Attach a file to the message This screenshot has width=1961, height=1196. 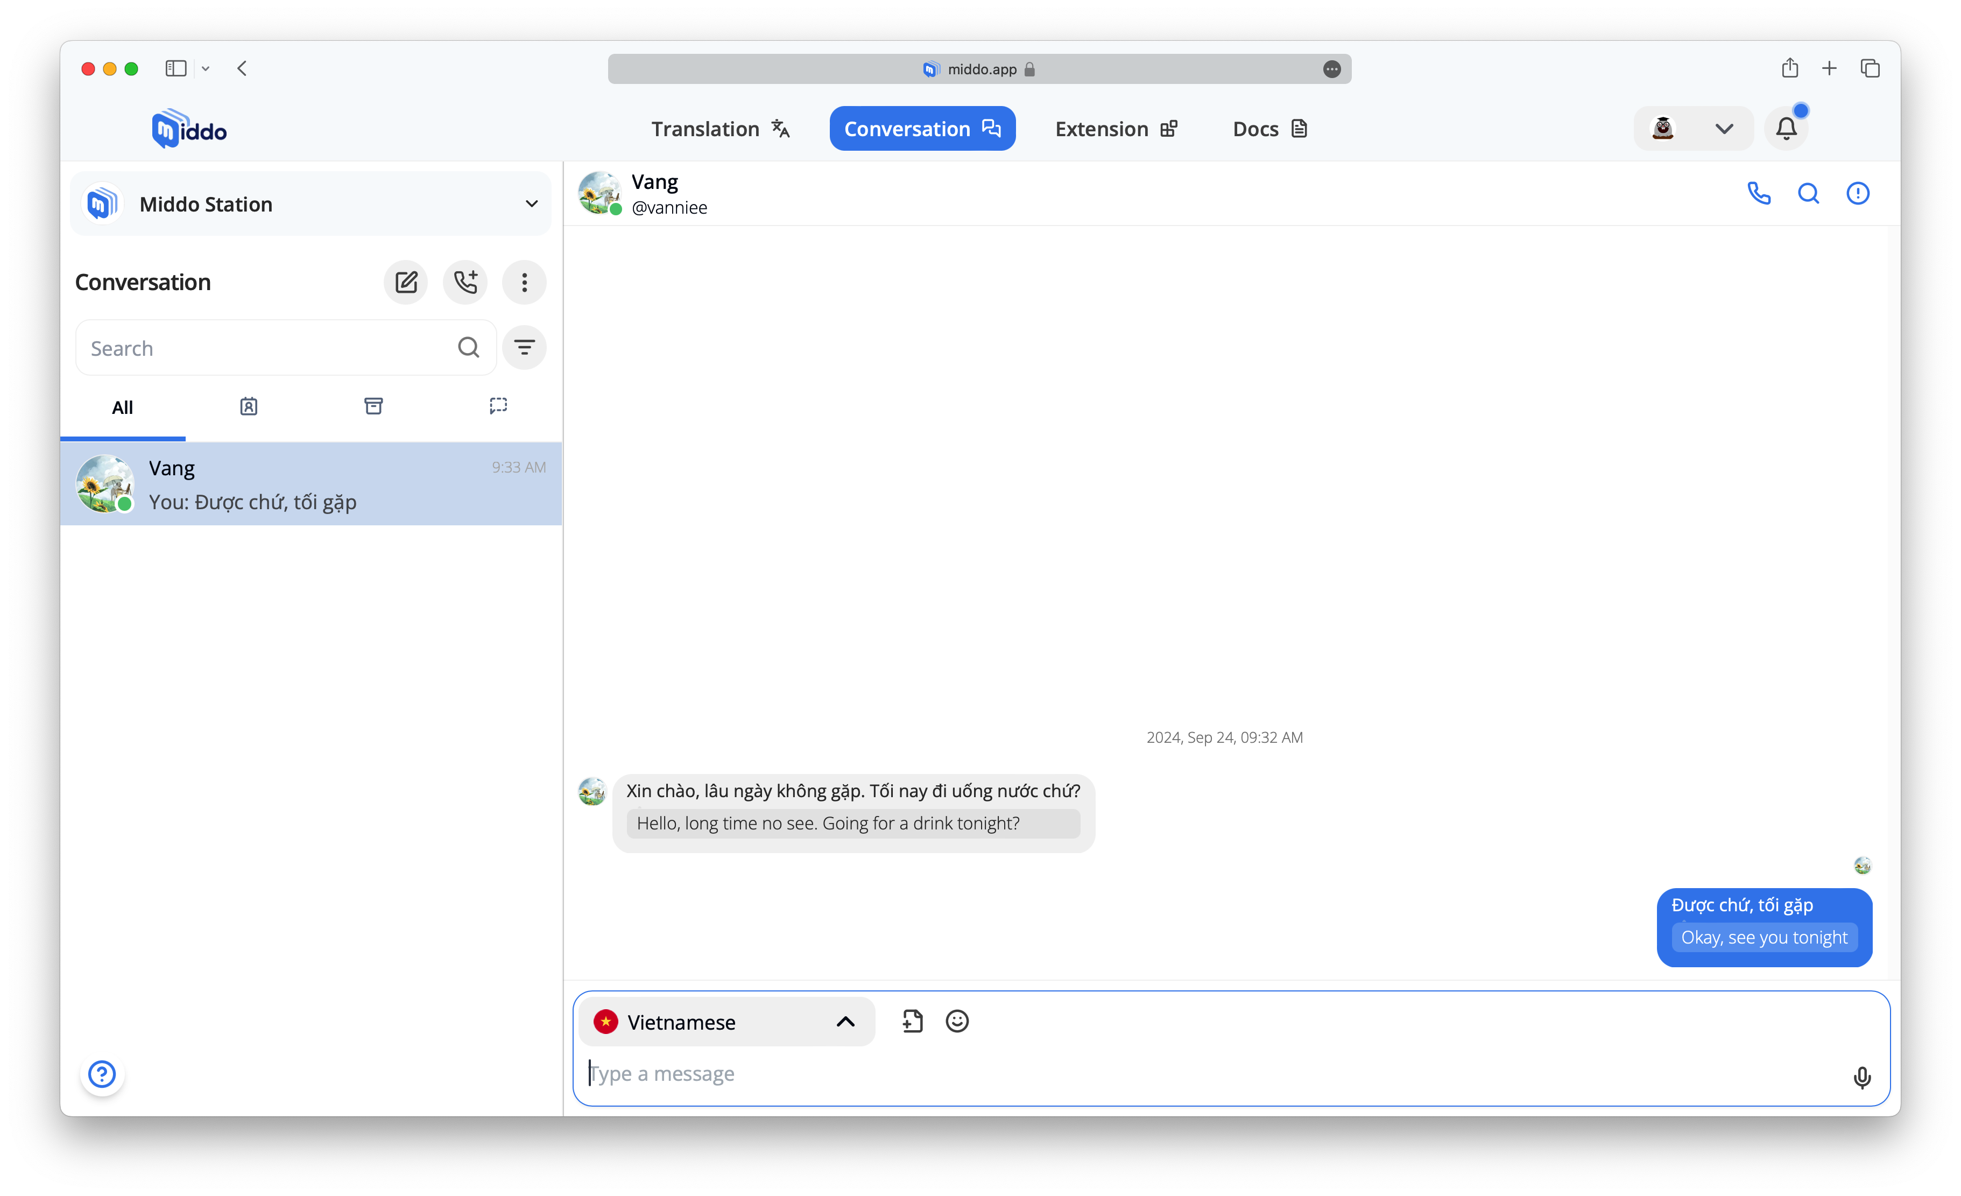pyautogui.click(x=912, y=1022)
